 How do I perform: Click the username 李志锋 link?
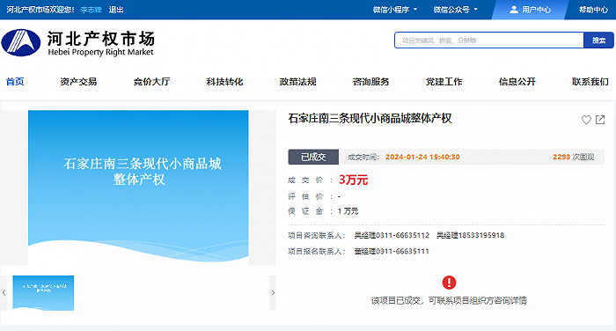[92, 10]
